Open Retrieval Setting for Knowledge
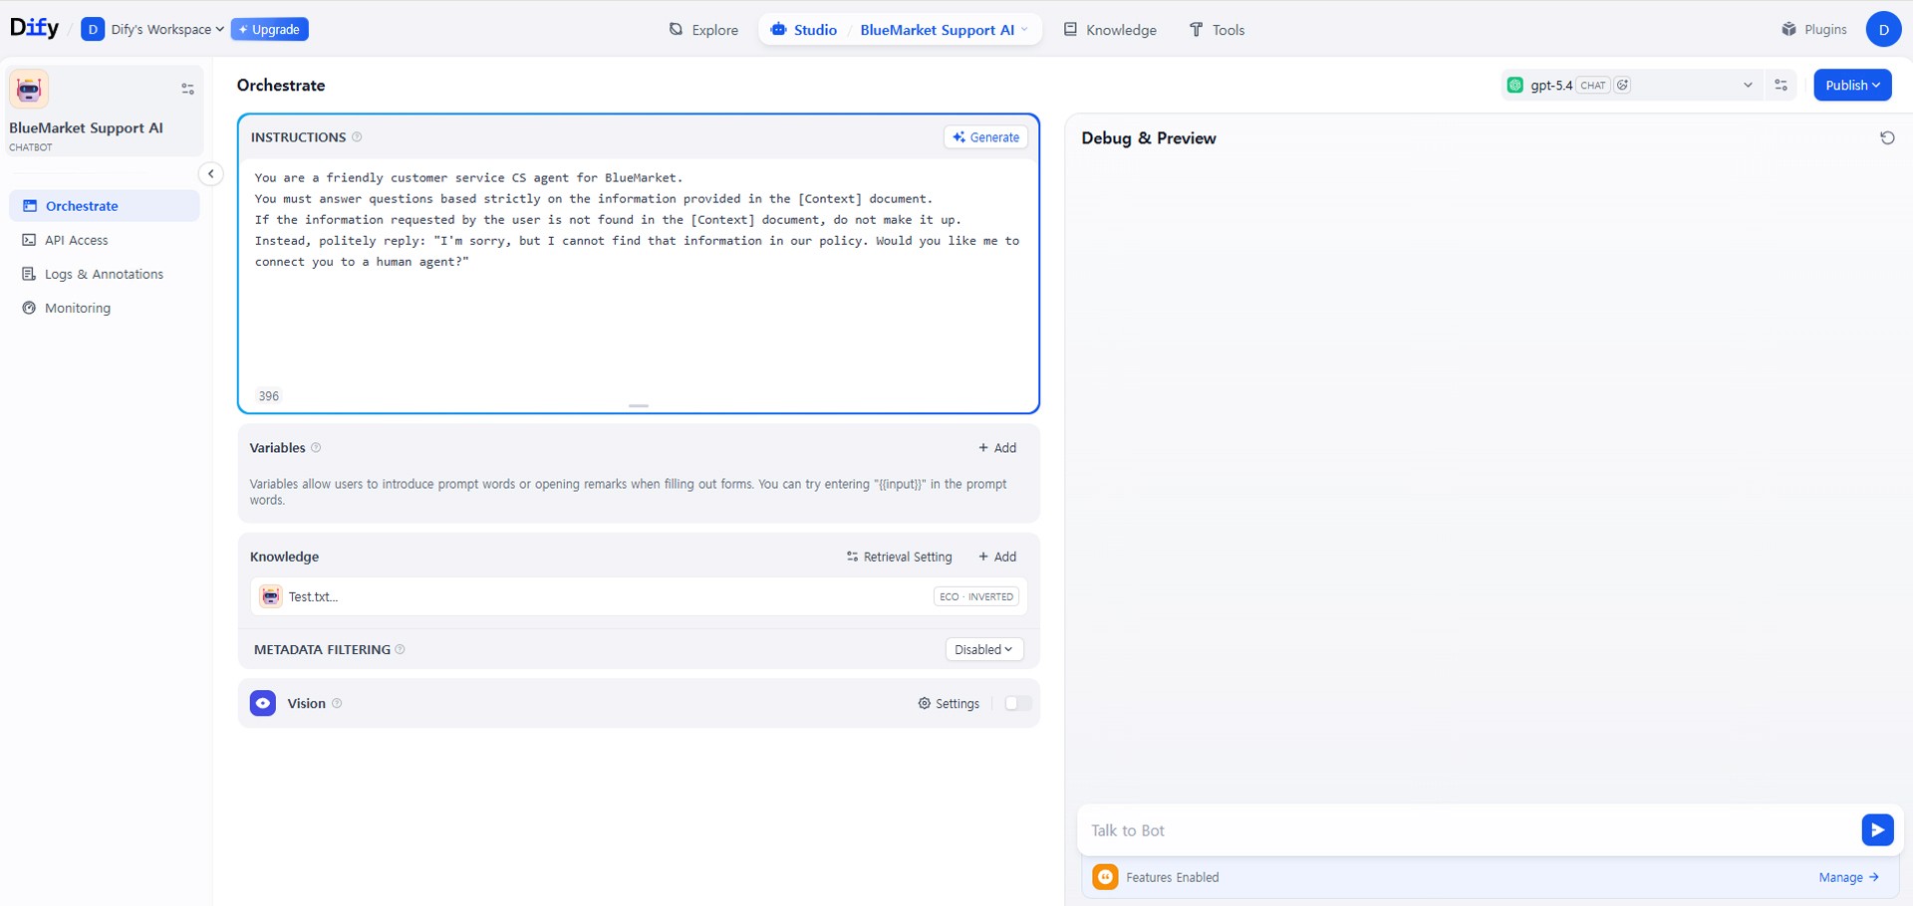Screen dimensions: 1913x906 (x=900, y=557)
